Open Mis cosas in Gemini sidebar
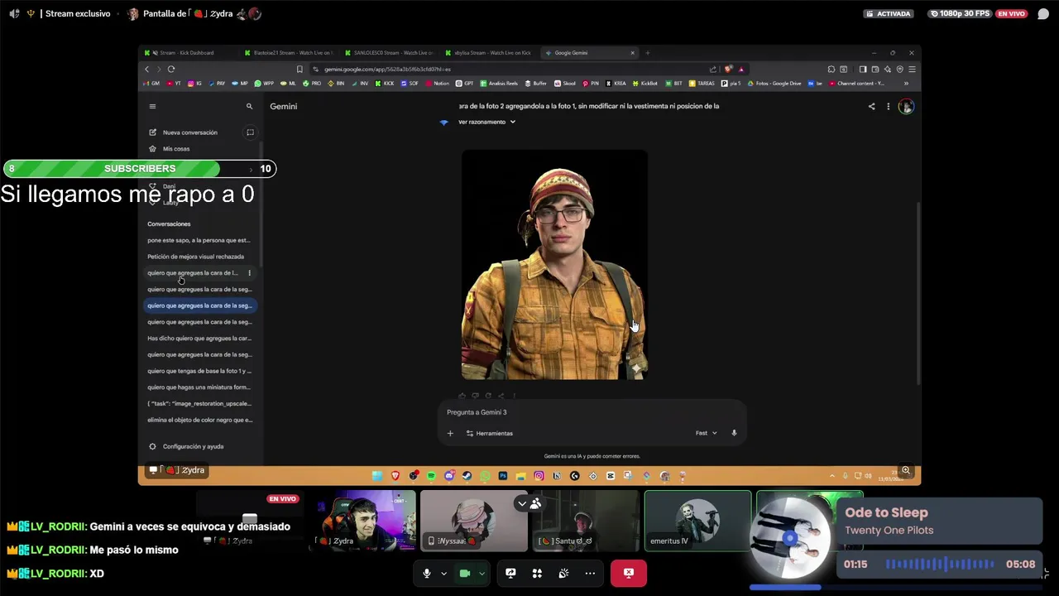Viewport: 1059px width, 596px height. [176, 149]
